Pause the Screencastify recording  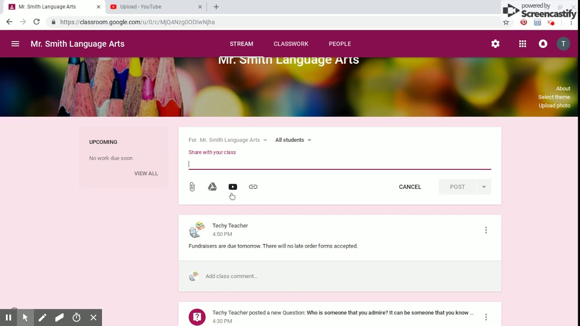point(8,318)
